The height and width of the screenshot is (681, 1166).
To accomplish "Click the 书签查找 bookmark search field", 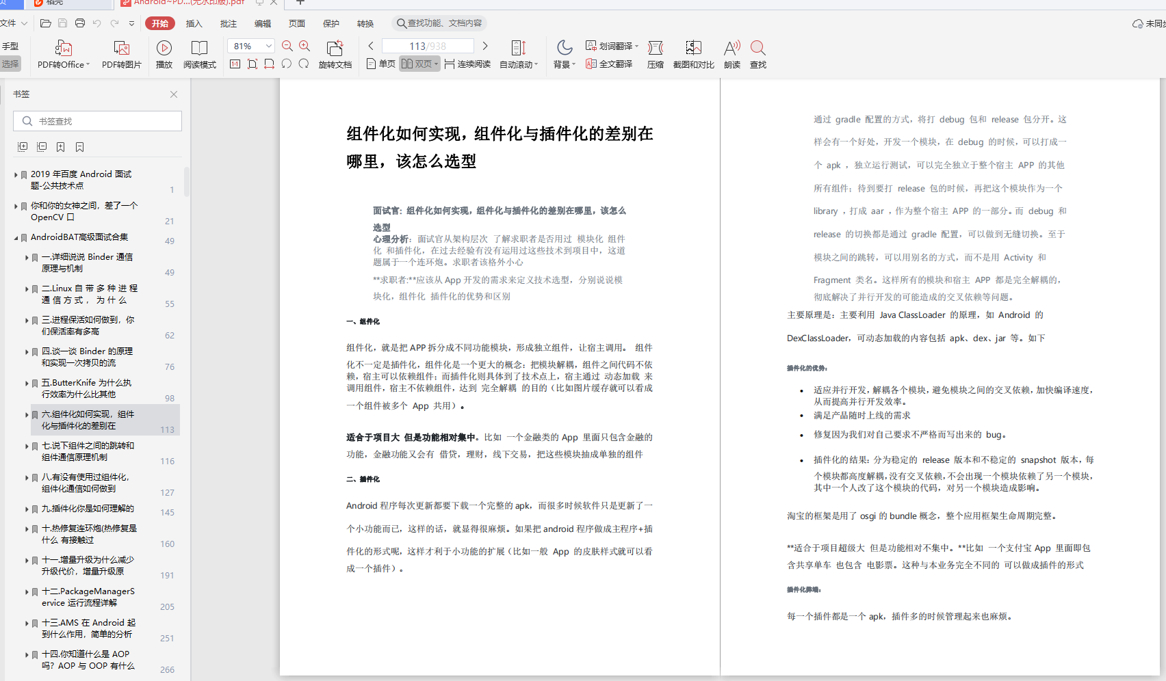I will (x=97, y=121).
